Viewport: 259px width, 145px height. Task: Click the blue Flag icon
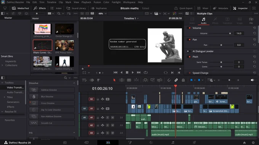point(192,80)
